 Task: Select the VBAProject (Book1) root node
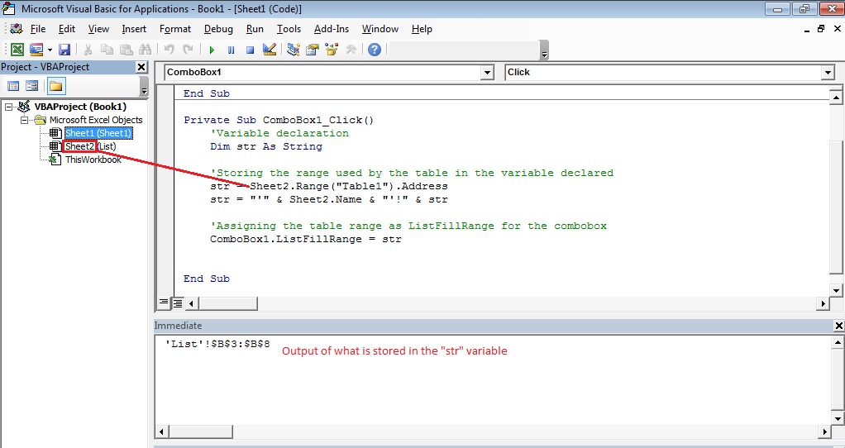click(79, 107)
